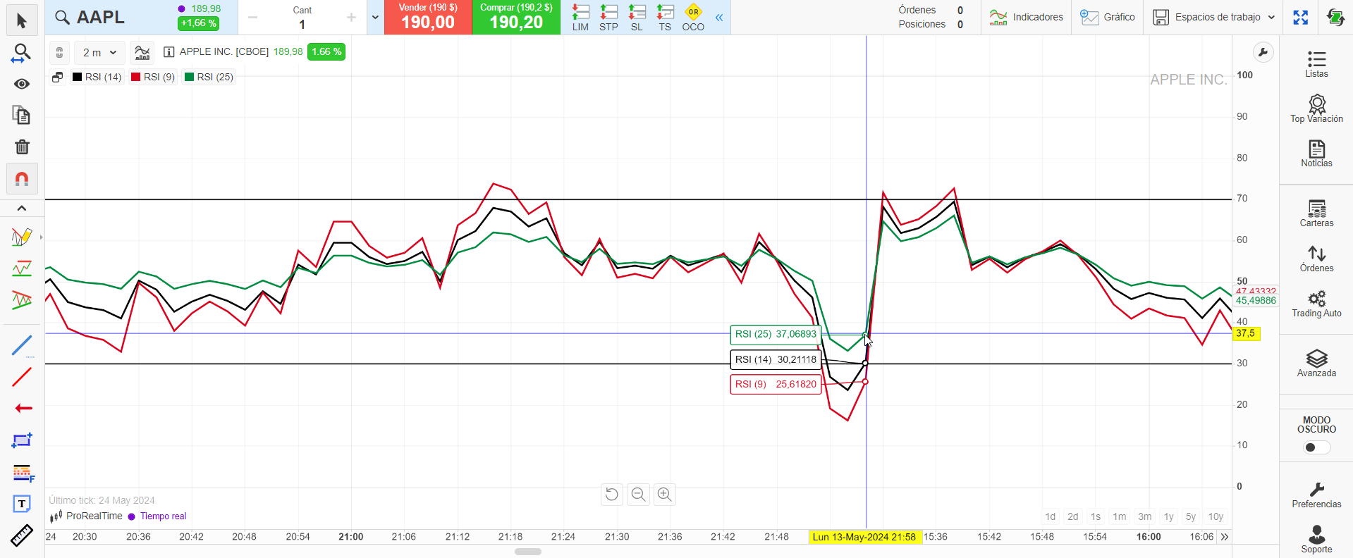
Task: Open the Listas panel
Action: pos(1316,64)
